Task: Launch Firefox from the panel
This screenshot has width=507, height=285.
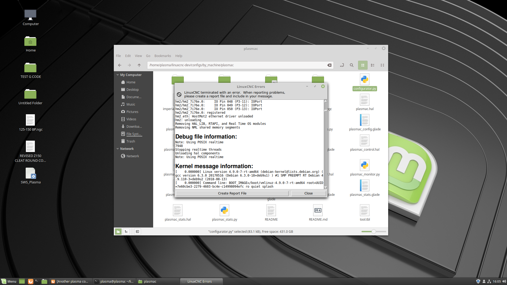Action: click(31, 282)
